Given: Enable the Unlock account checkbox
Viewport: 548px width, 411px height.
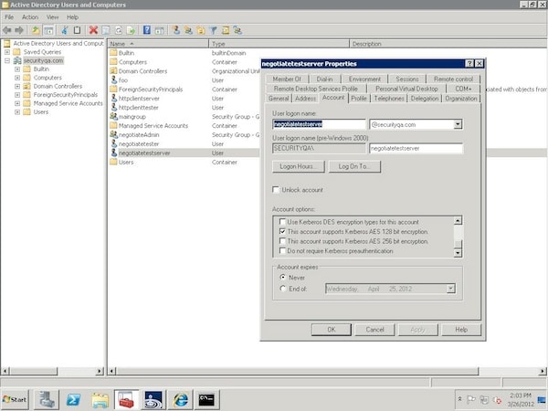Looking at the screenshot, I should (x=277, y=190).
